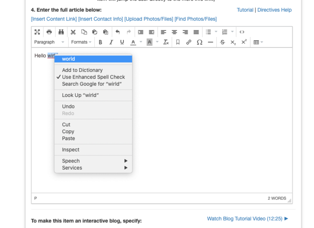Toggle underline formatting

coord(122,42)
